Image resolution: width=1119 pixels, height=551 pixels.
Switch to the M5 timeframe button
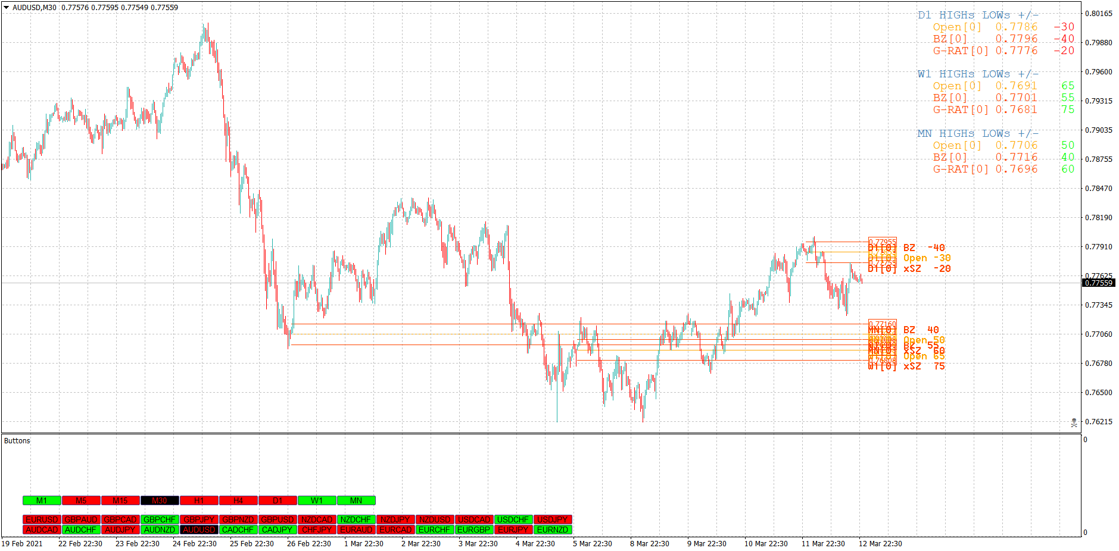81,500
